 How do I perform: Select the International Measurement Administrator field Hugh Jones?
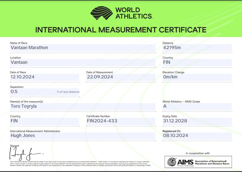82,136
